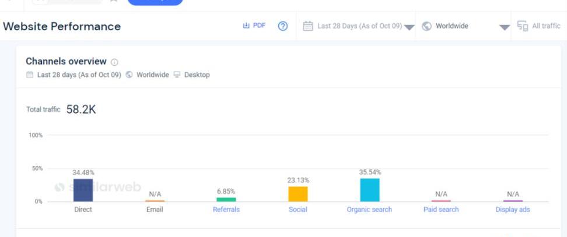Click the Direct channel label

83,210
